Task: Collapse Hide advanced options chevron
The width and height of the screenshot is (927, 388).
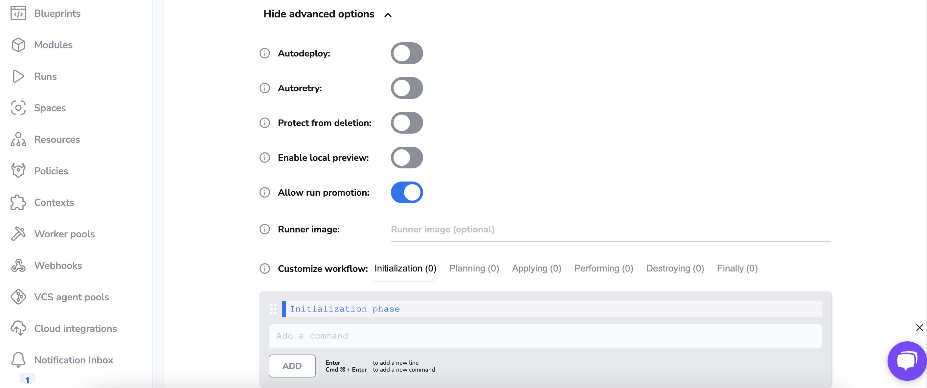Action: (388, 15)
